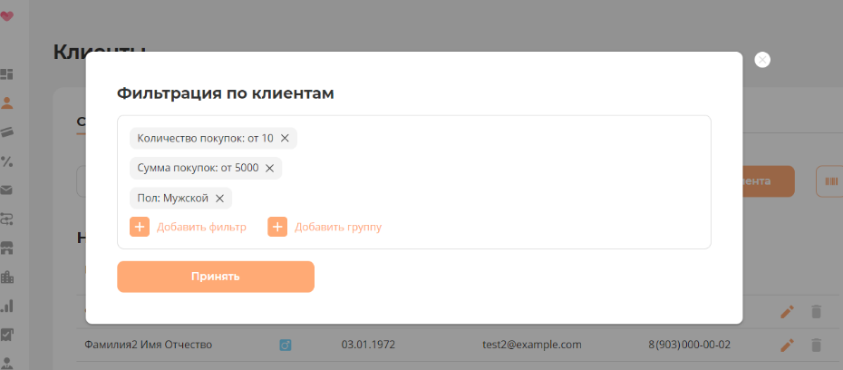
Task: Click the heart logo at top of sidebar
Action: pos(6,15)
